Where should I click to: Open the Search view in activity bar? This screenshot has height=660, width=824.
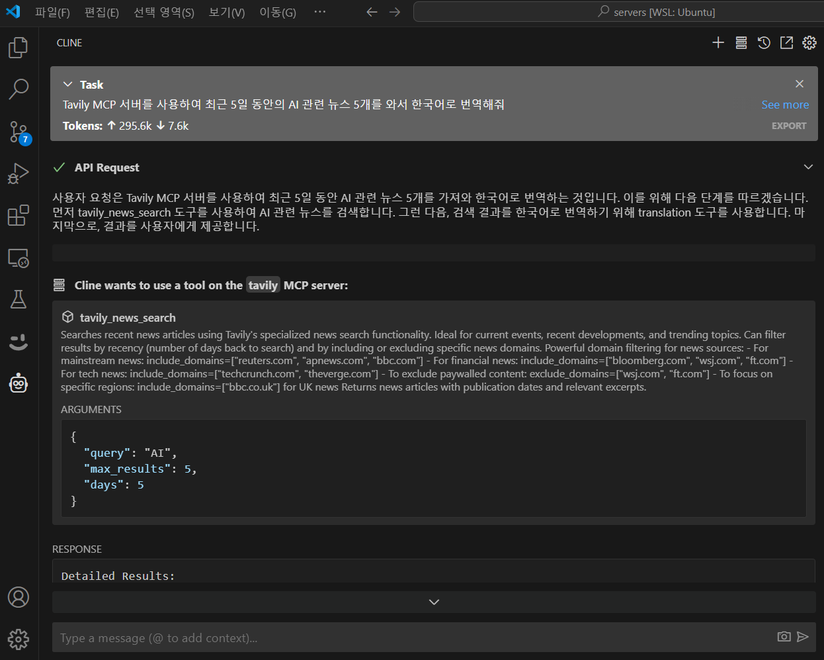click(19, 89)
